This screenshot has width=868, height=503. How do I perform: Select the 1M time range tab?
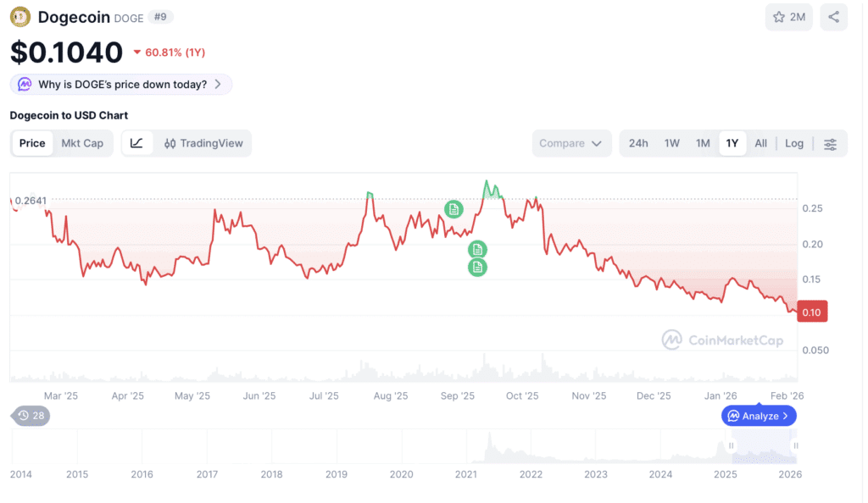[703, 143]
